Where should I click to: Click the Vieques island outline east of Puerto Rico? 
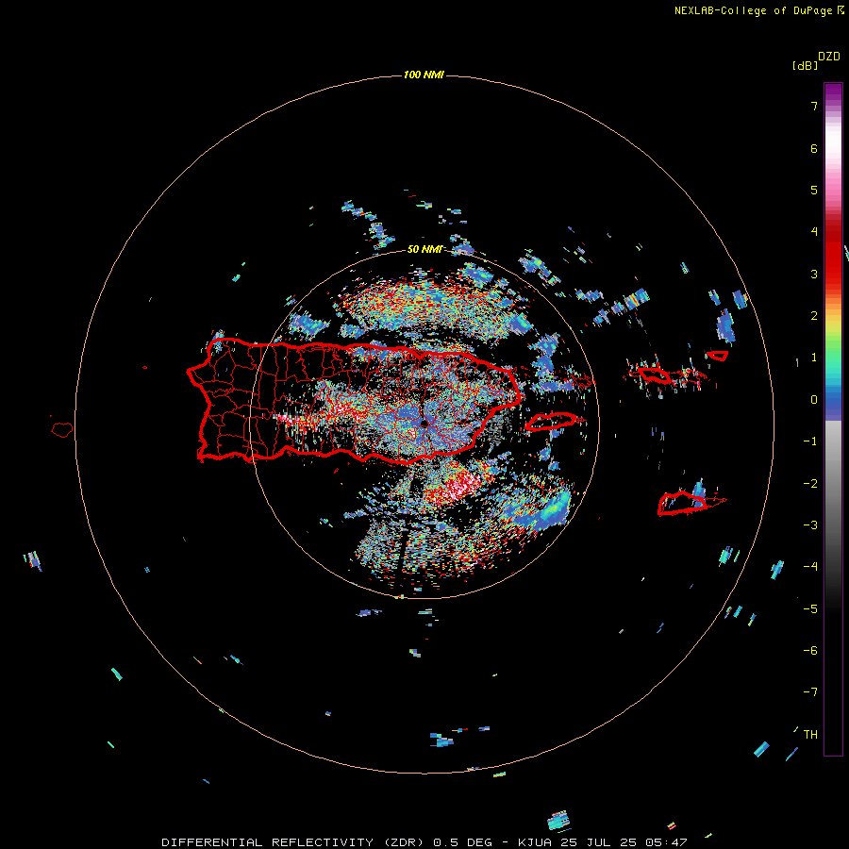[552, 422]
